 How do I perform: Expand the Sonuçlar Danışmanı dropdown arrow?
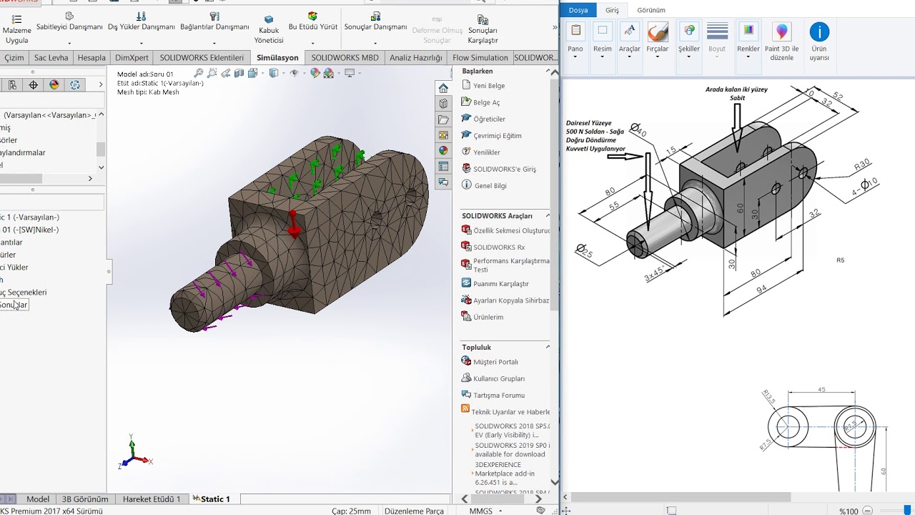375,43
